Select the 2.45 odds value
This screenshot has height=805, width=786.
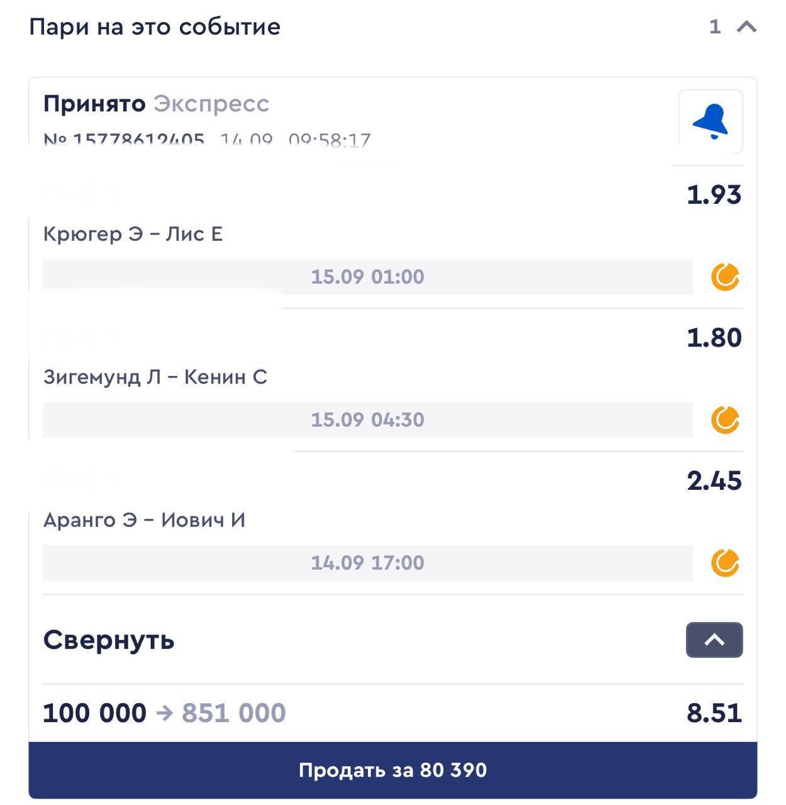click(x=714, y=480)
